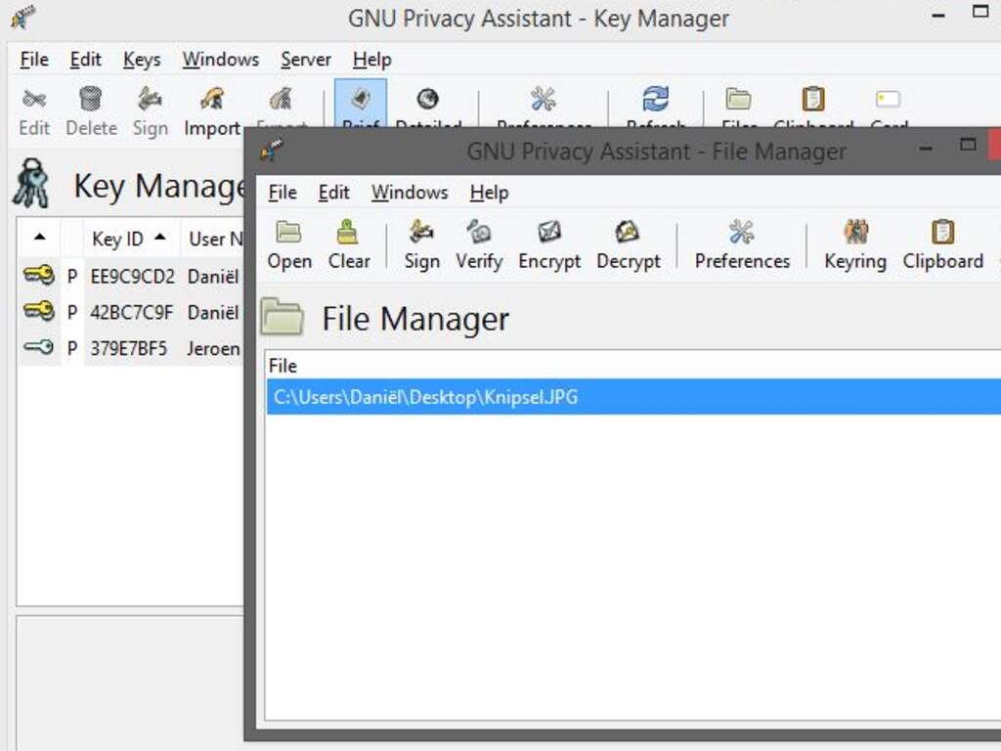The image size is (1001, 751).
Task: Open Card manager icon in Key Manager
Action: (888, 106)
